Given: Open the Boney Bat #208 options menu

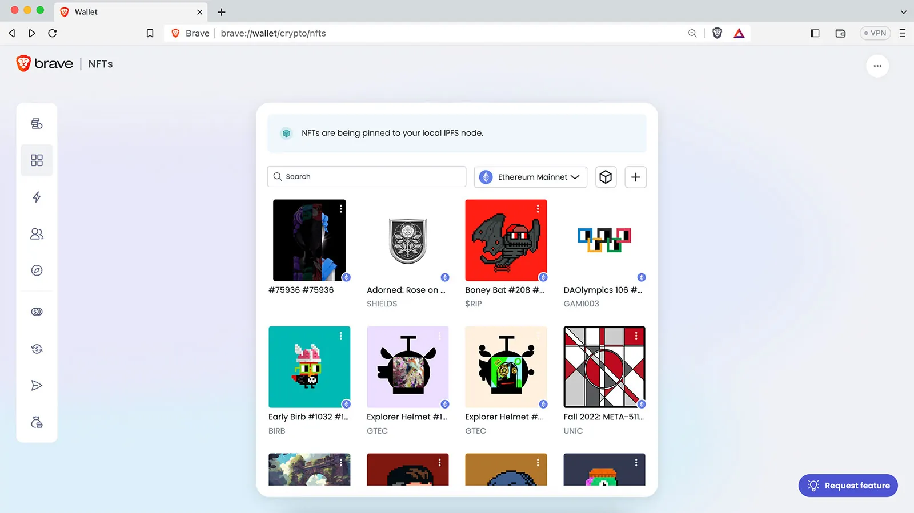Looking at the screenshot, I should (538, 209).
